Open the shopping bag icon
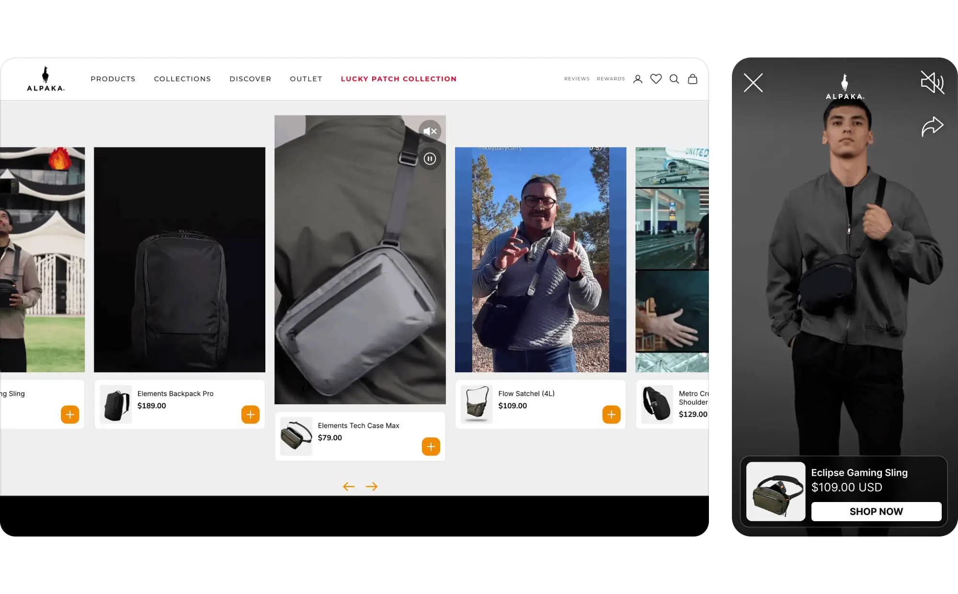Viewport: 958px width, 594px height. tap(693, 79)
